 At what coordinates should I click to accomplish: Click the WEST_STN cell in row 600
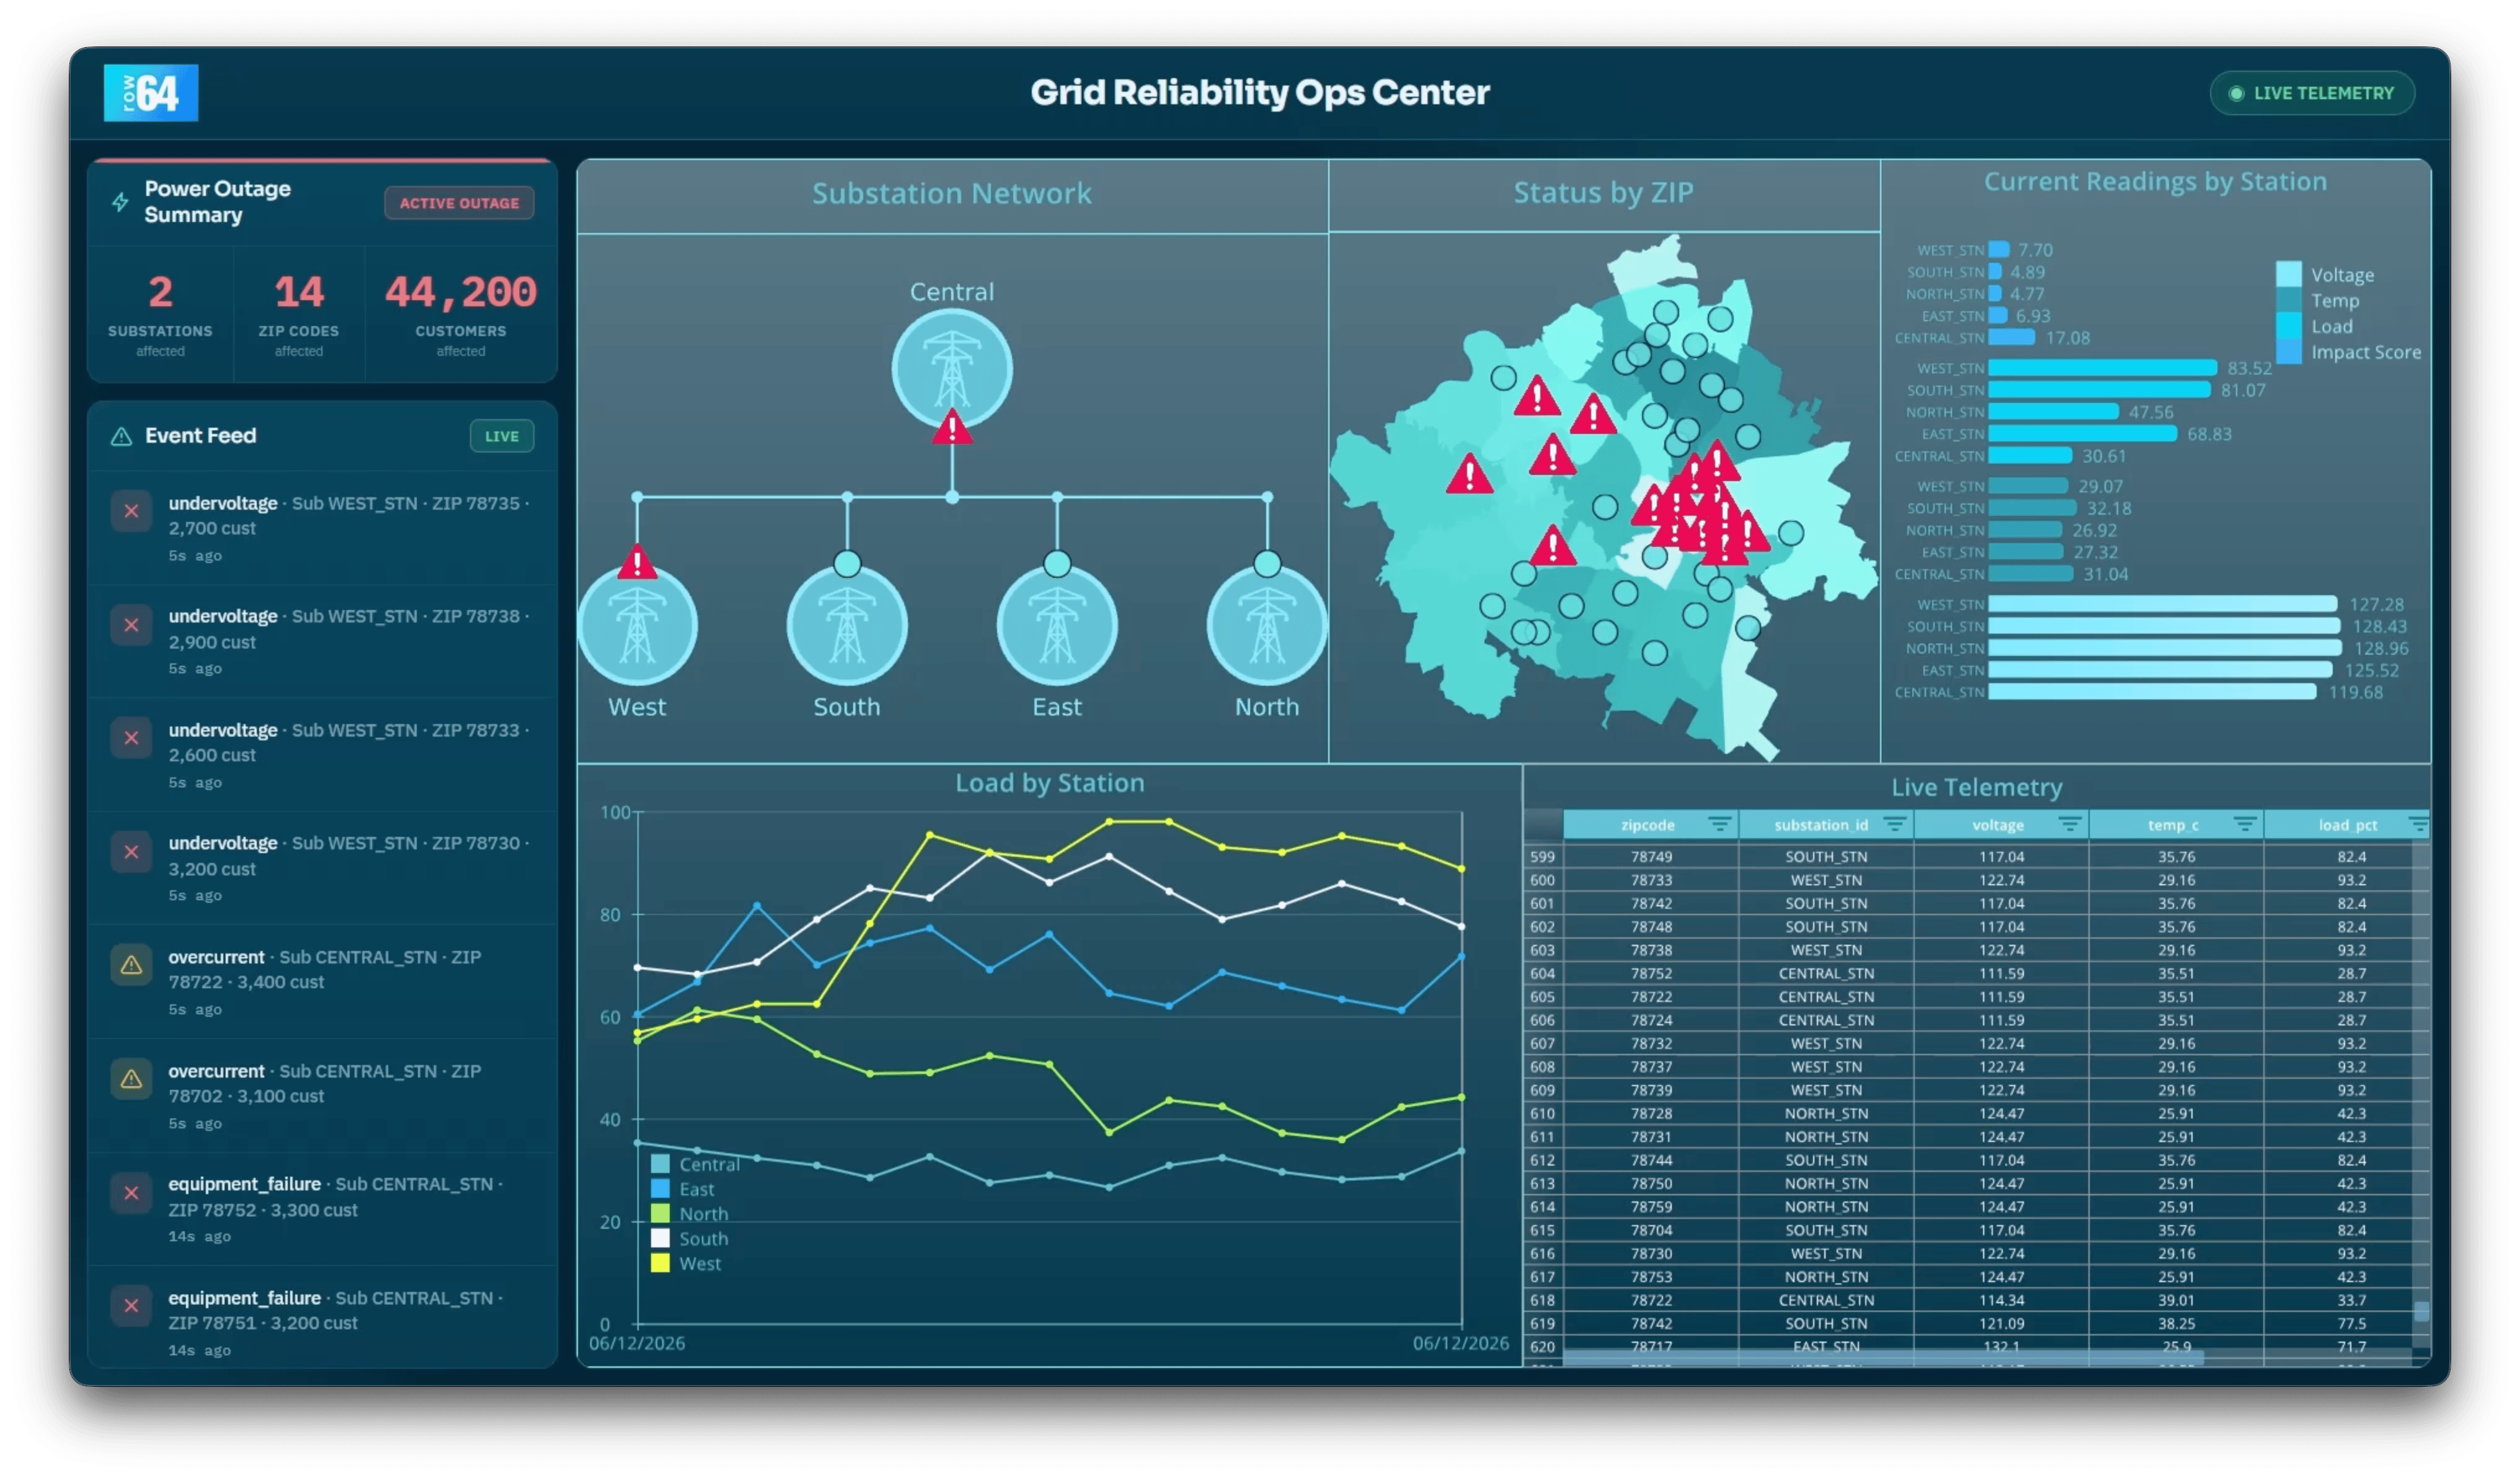tap(1826, 880)
